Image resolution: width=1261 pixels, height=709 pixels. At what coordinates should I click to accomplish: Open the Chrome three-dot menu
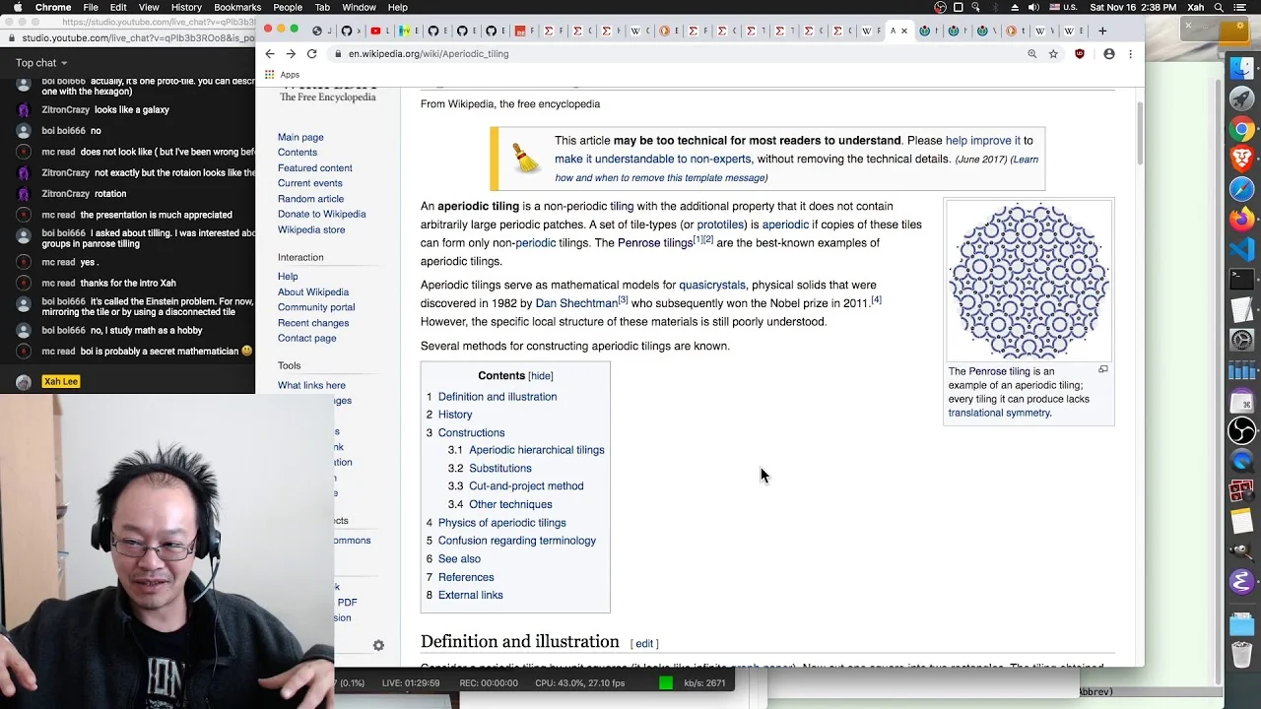1130,54
